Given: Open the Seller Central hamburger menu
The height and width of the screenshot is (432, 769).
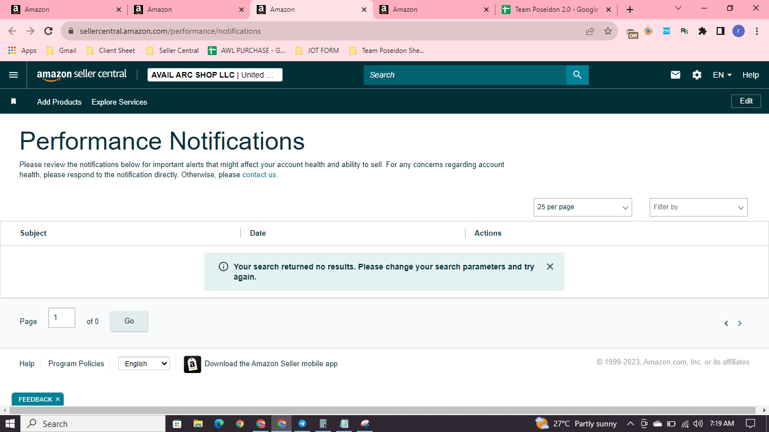Looking at the screenshot, I should tap(14, 75).
